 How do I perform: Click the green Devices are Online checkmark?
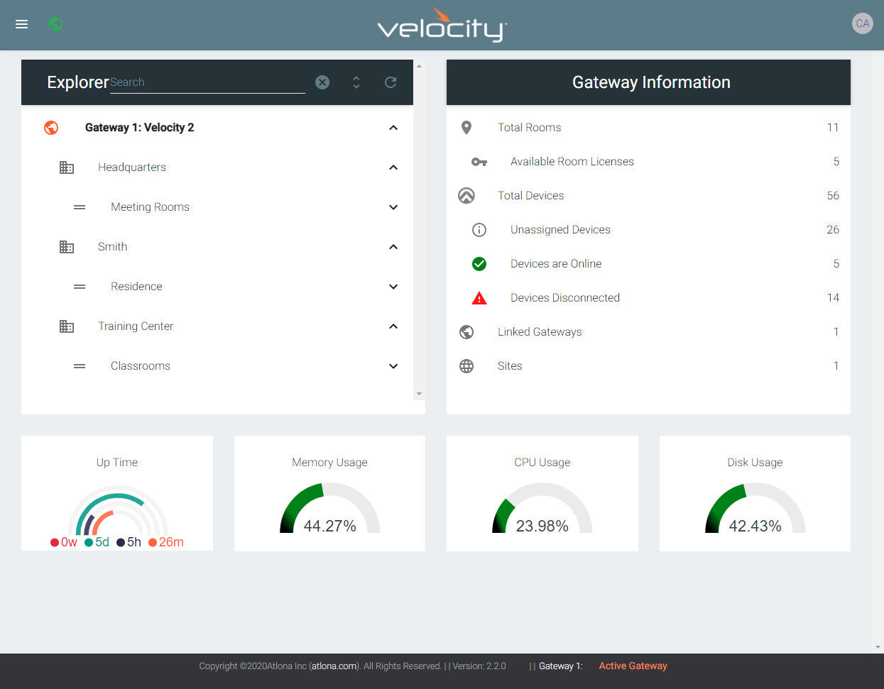click(479, 264)
